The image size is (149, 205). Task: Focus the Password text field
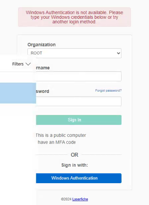tap(79, 101)
